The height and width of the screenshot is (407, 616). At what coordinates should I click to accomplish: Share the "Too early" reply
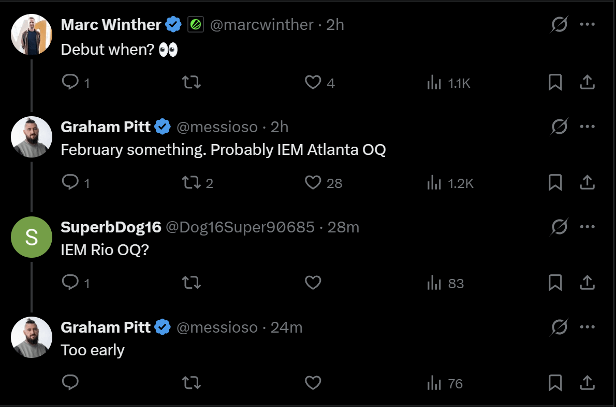click(x=586, y=383)
